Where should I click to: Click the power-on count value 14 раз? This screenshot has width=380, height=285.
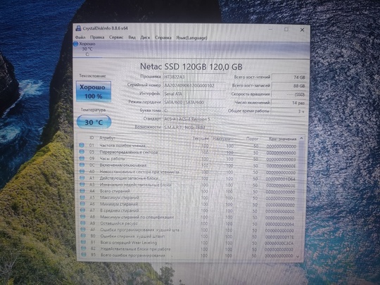pyautogui.click(x=289, y=103)
